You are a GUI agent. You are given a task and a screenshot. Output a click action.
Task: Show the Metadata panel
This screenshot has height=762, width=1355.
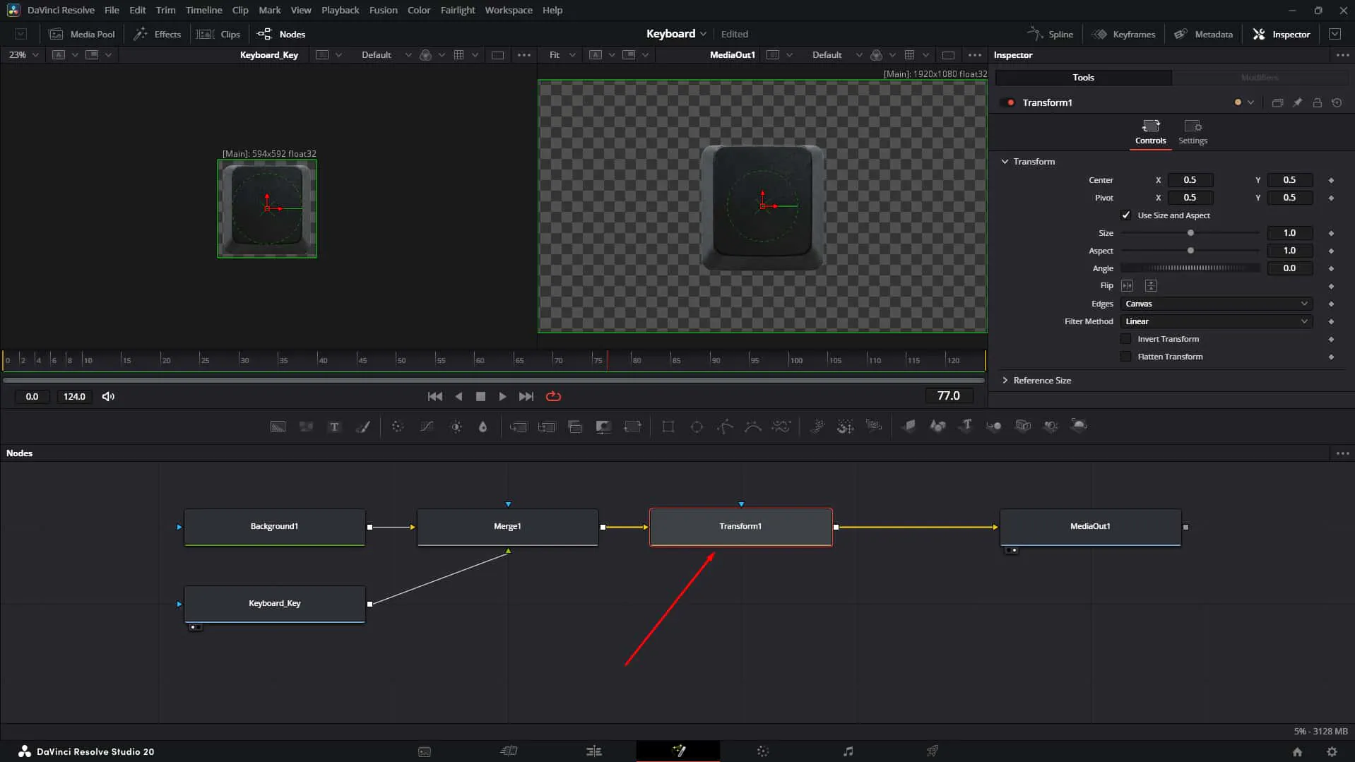coord(1203,34)
